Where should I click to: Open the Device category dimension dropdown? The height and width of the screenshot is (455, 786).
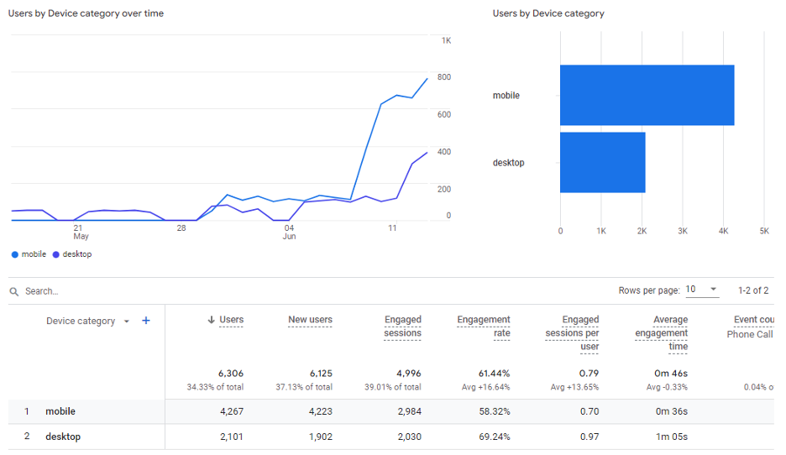127,322
